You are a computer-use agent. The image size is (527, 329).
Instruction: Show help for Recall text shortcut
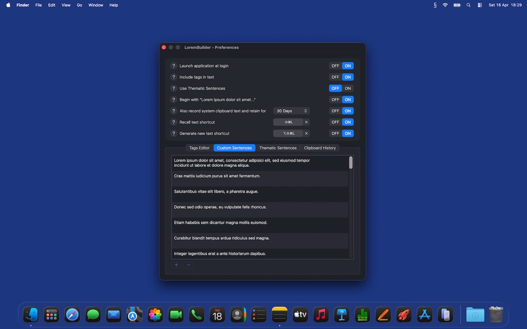tap(174, 122)
